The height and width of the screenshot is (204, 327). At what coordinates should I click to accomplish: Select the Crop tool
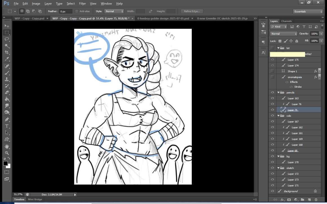click(x=7, y=52)
